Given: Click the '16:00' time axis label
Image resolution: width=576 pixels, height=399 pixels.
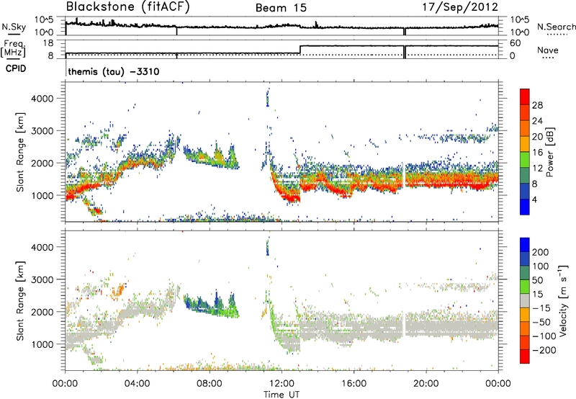Looking at the screenshot, I should tap(354, 383).
